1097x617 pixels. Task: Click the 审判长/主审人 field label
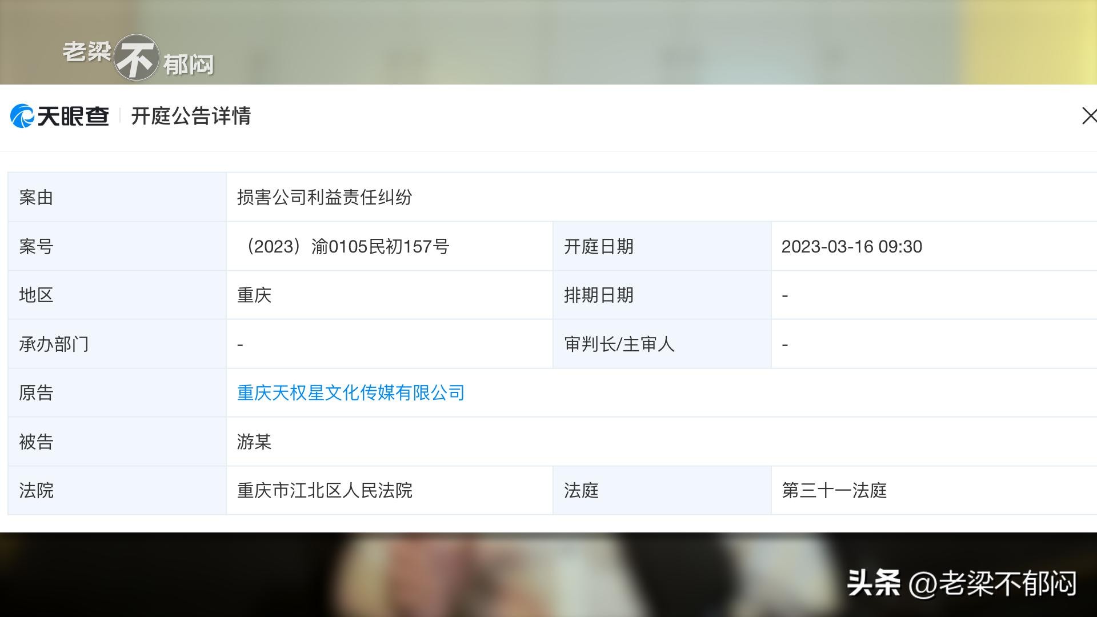pos(619,344)
